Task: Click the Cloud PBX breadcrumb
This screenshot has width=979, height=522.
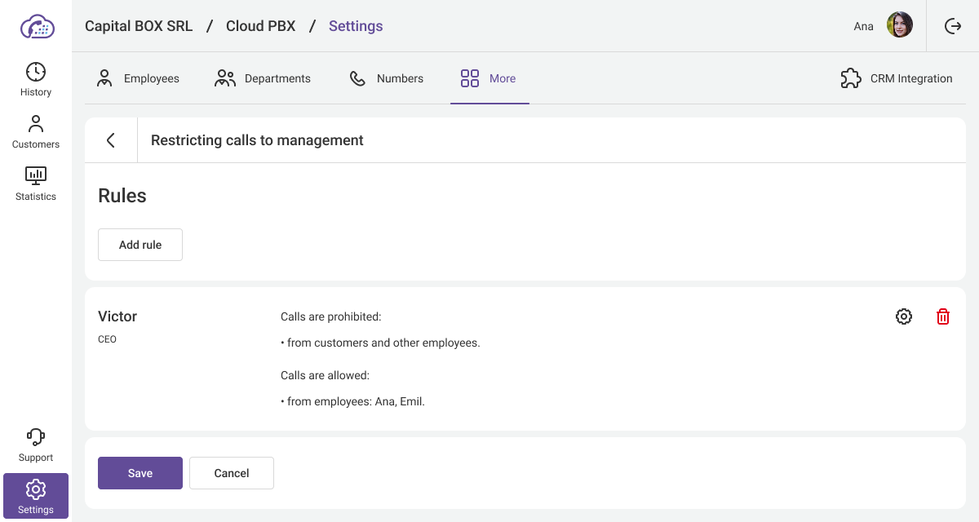Action: tap(260, 26)
